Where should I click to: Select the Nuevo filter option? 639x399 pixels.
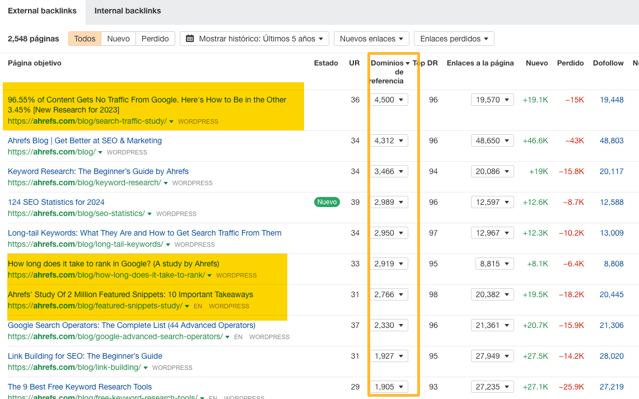(118, 39)
